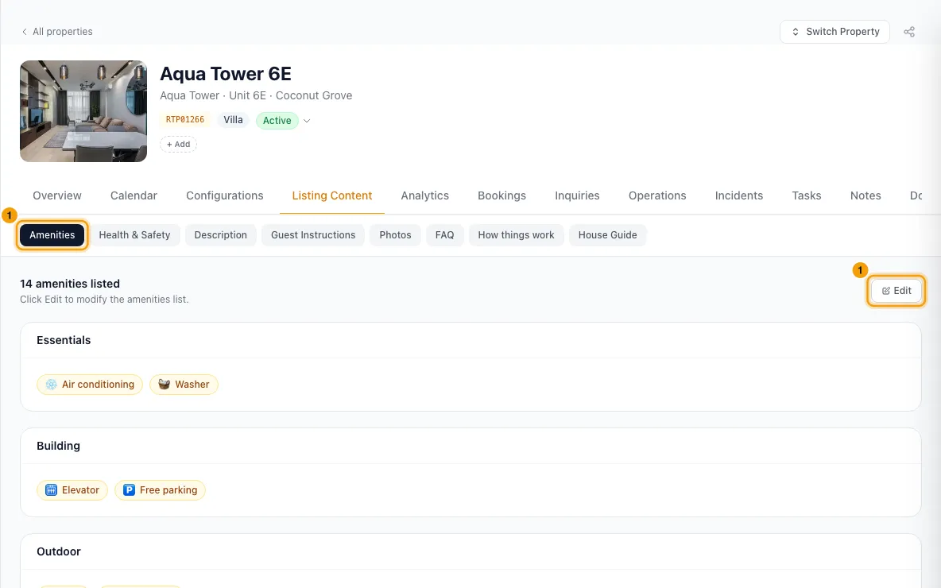The height and width of the screenshot is (588, 941).
Task: Switch to the Calendar tab
Action: (134, 195)
